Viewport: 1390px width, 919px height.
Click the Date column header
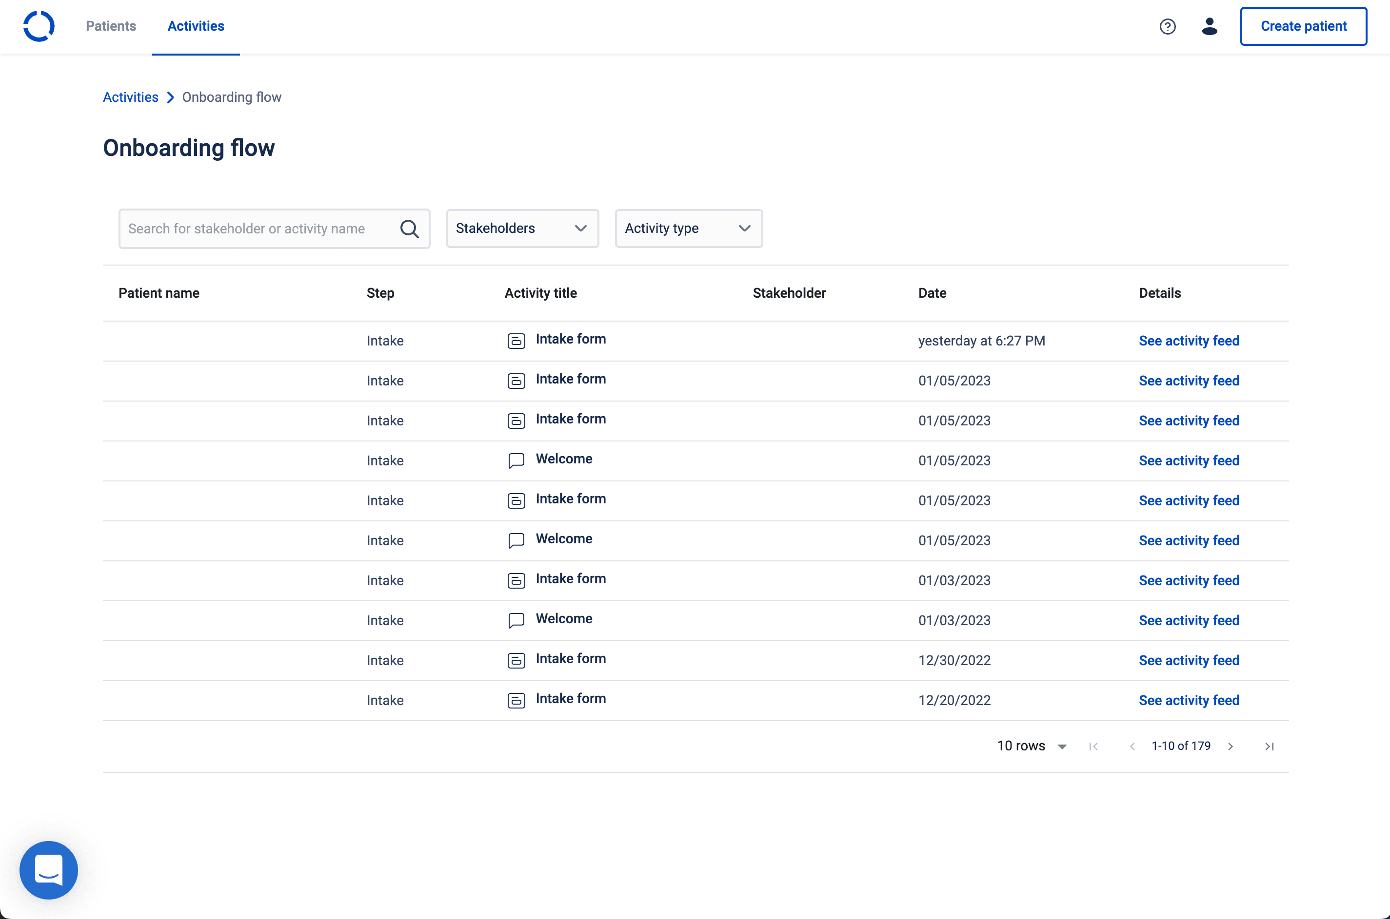pos(932,293)
